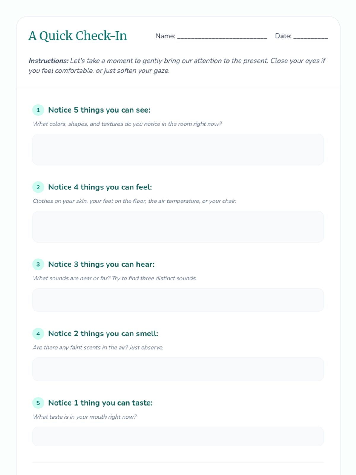
Task: Select the 'Notice 1 thing you can taste' heading
Action: coord(101,403)
